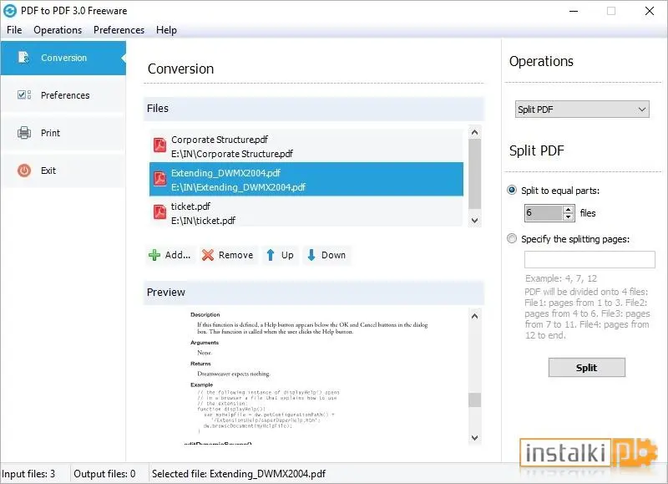Click the green plus Add icon
668x484 pixels.
pyautogui.click(x=154, y=255)
